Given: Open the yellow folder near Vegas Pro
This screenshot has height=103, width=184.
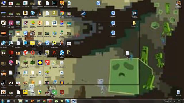Looking at the screenshot, I should coord(135,23).
